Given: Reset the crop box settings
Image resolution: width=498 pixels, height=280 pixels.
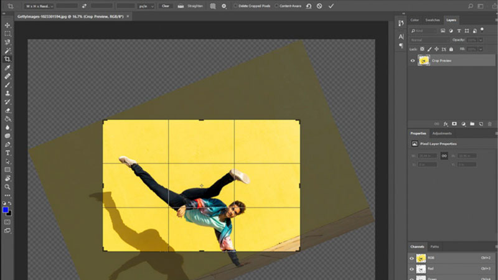Looking at the screenshot, I should click(308, 6).
